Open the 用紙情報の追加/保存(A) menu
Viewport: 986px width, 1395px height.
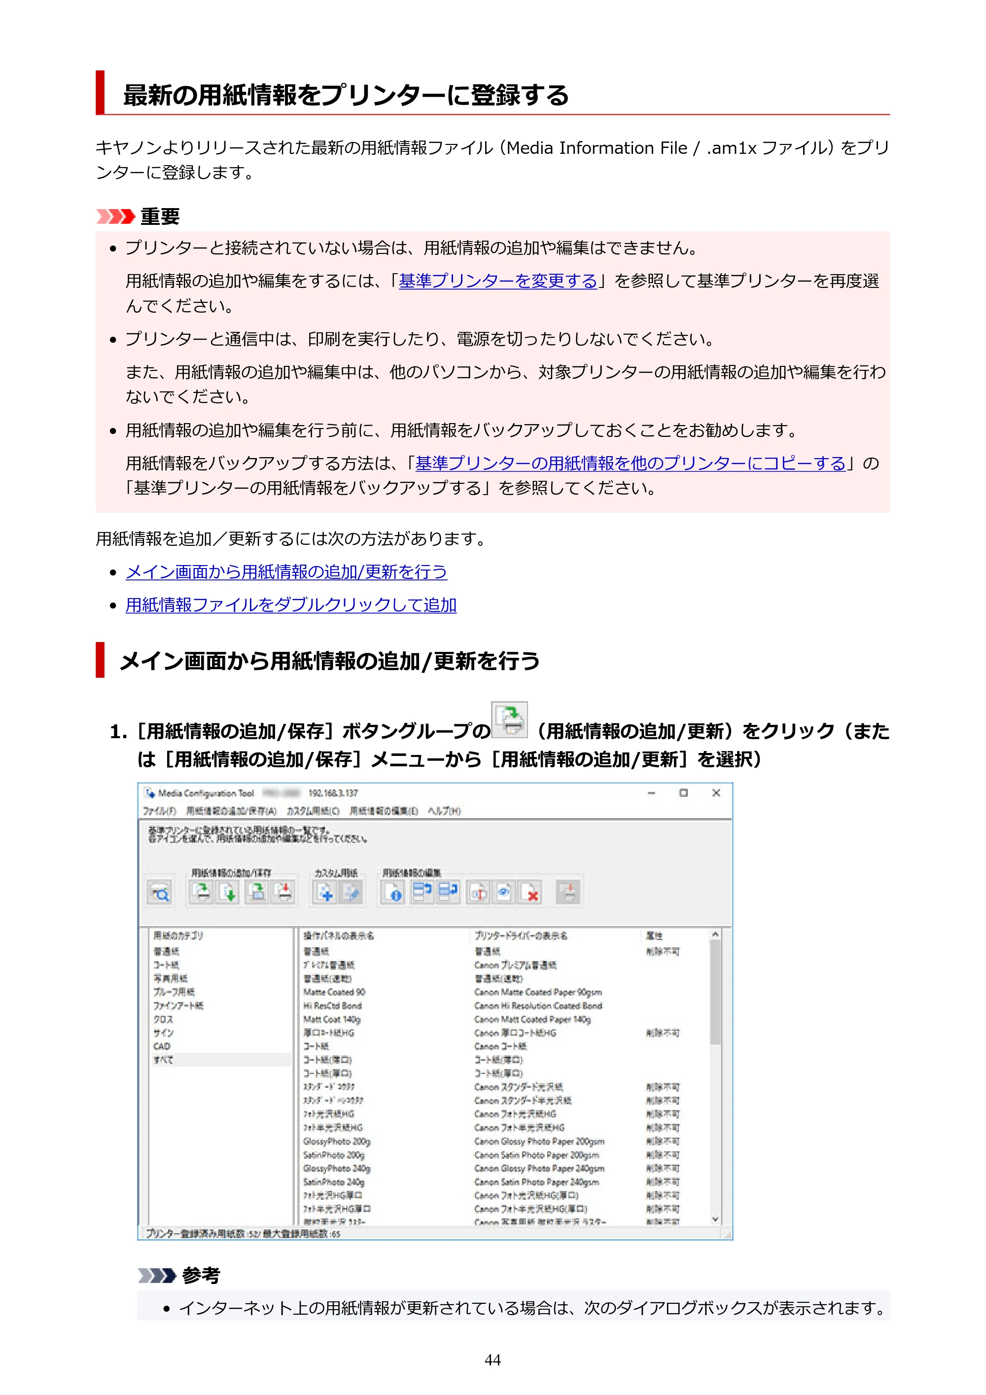(x=231, y=811)
